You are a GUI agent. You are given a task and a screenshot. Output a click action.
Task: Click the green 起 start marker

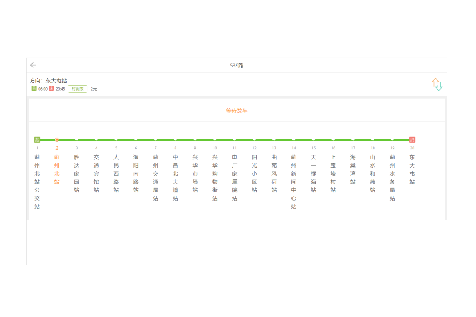pyautogui.click(x=37, y=139)
